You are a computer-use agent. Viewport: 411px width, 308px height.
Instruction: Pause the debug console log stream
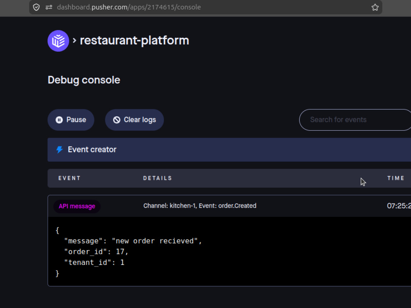[71, 120]
